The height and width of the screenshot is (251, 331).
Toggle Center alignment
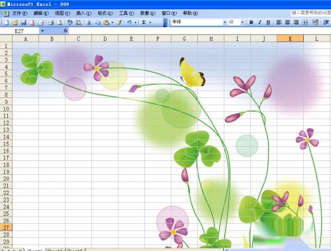coord(287,23)
